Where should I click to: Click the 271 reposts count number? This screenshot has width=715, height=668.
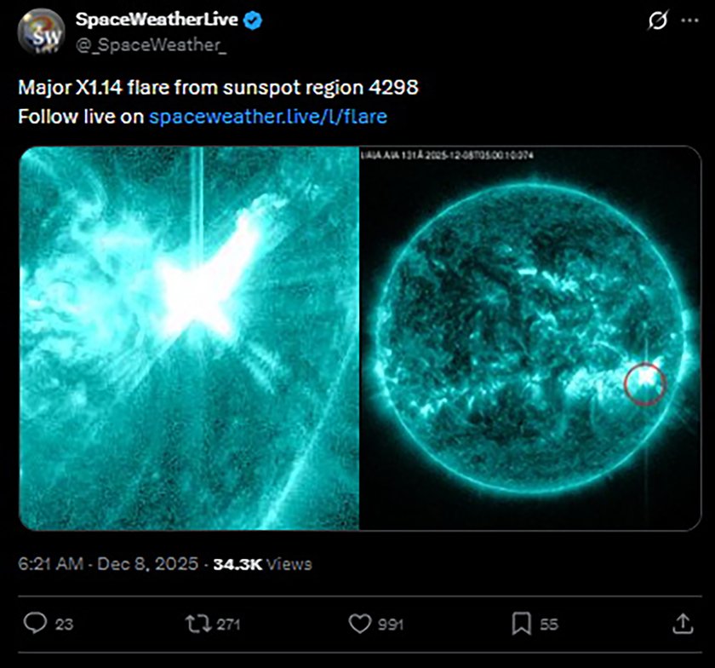[228, 625]
